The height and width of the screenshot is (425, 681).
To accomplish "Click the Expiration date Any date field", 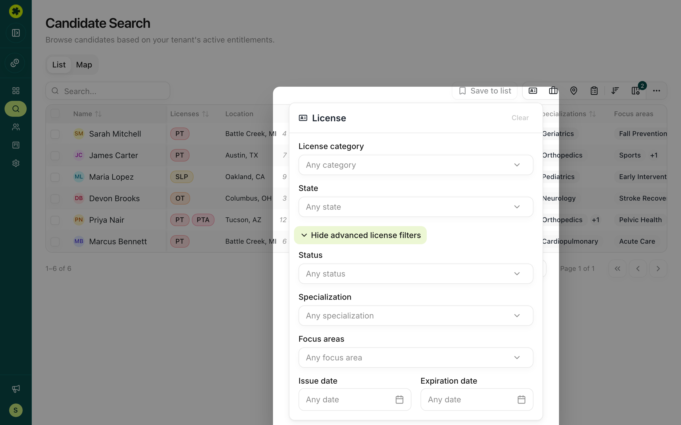I will tap(477, 399).
